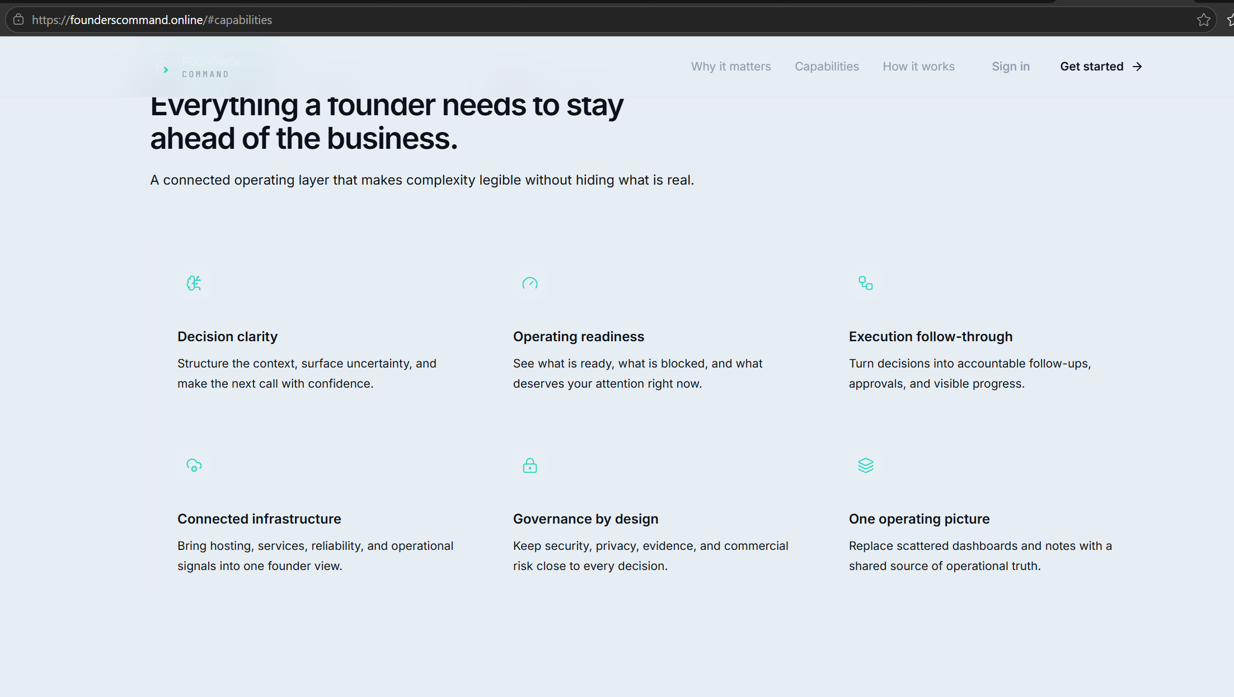
Task: Click the bookmark star in address bar
Action: coord(1203,20)
